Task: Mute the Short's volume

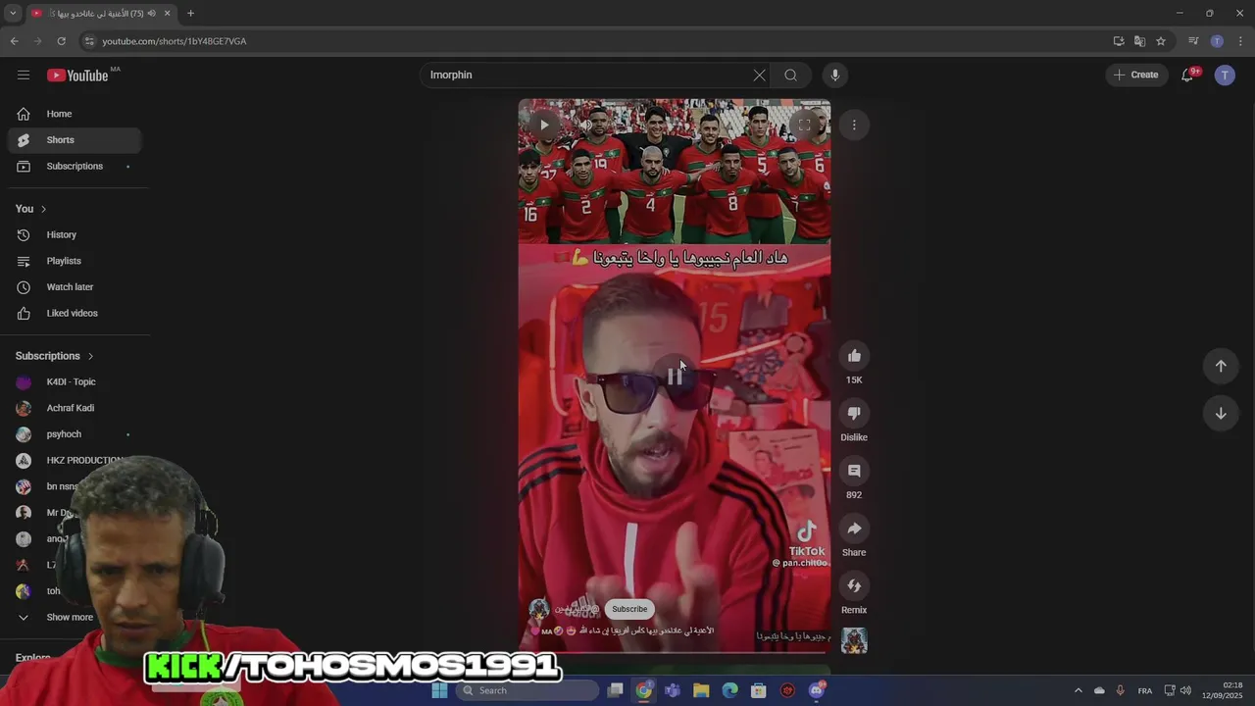Action: point(586,125)
